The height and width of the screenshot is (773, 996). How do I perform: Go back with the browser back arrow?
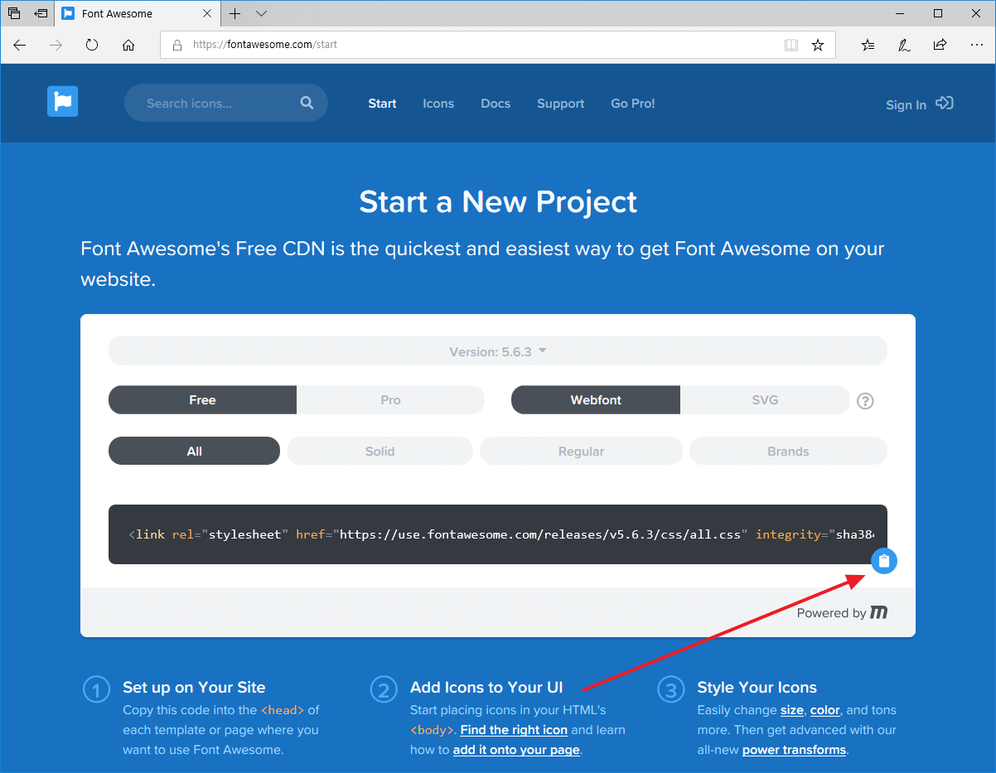[20, 45]
